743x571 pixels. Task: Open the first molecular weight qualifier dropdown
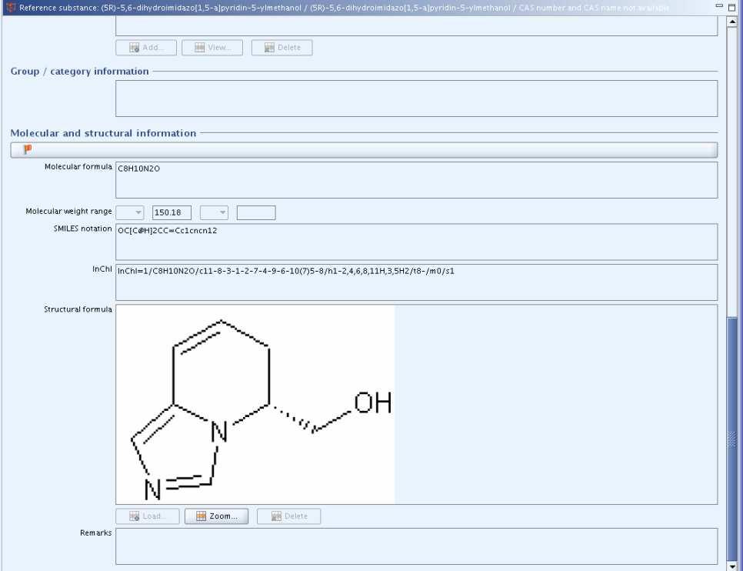click(130, 212)
